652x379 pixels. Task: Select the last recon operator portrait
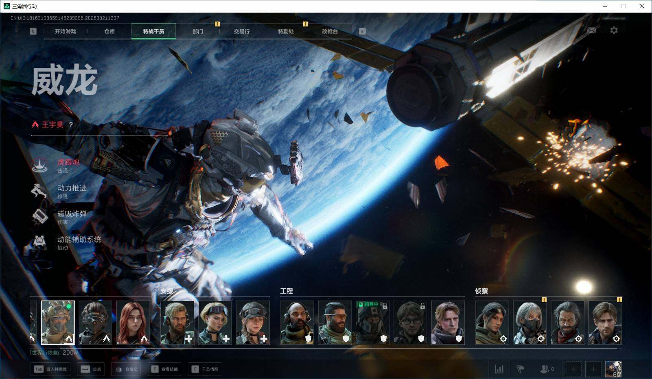tap(605, 322)
